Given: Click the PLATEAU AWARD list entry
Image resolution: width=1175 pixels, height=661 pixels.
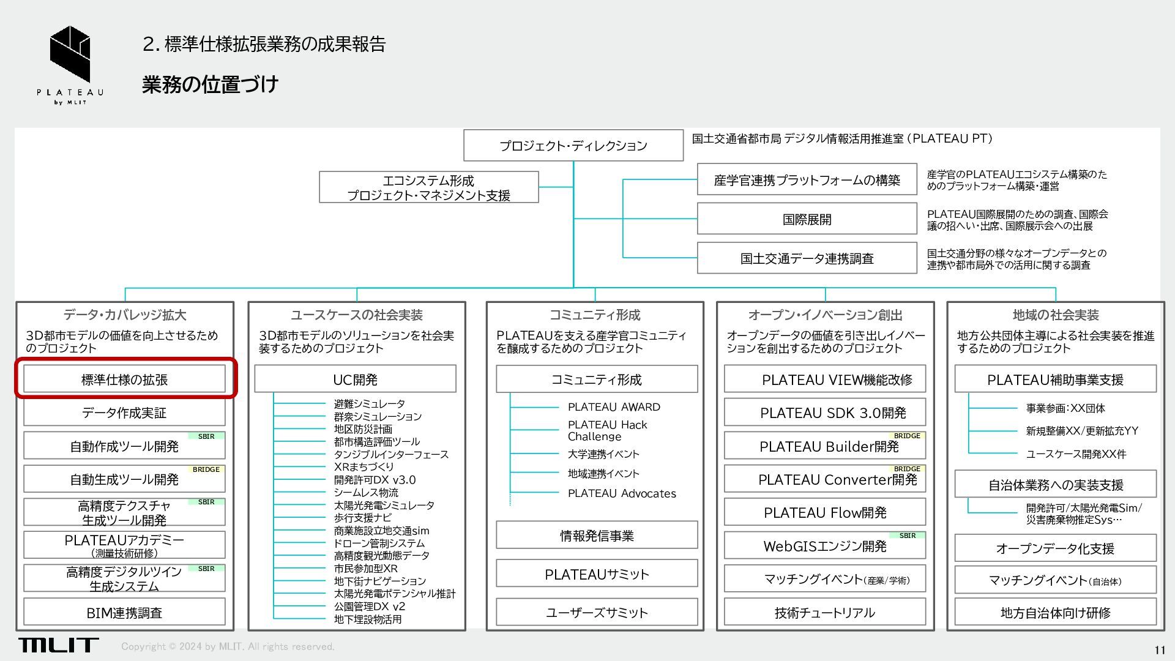Looking at the screenshot, I should tap(614, 407).
